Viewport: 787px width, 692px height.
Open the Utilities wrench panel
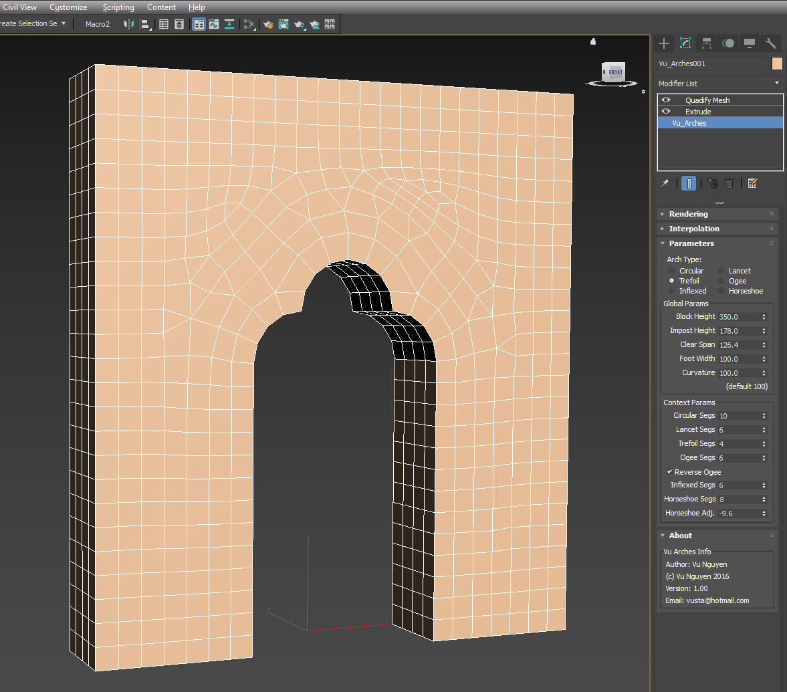point(770,43)
